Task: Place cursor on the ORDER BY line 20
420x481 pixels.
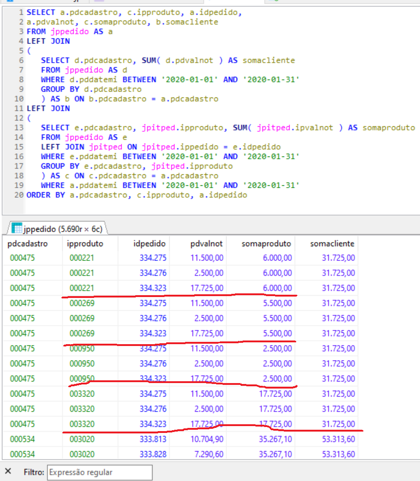Action: coord(136,195)
